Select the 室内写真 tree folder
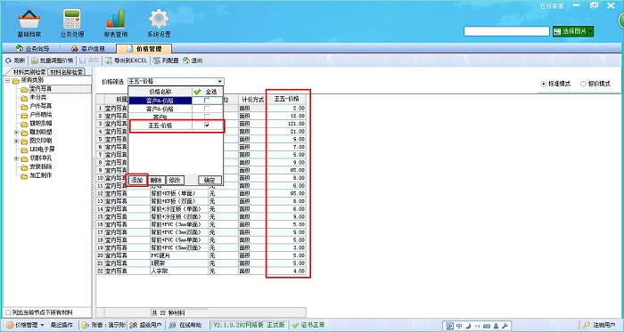Viewport: 624px width, 332px height. pyautogui.click(x=41, y=89)
